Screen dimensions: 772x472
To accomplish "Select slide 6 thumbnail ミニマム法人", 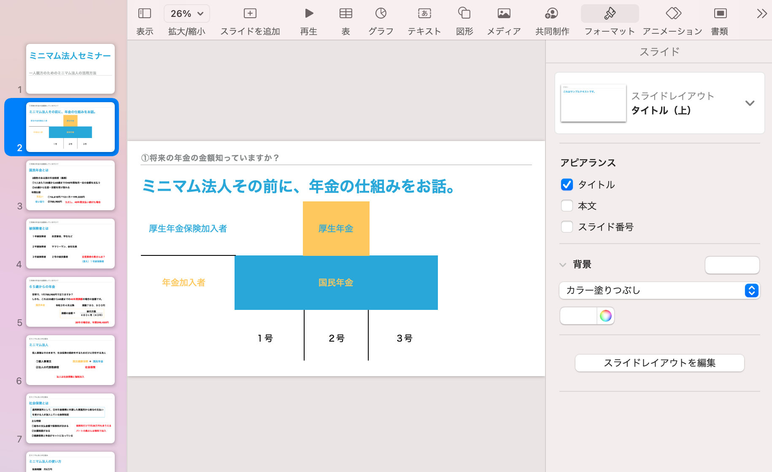I will 70,360.
